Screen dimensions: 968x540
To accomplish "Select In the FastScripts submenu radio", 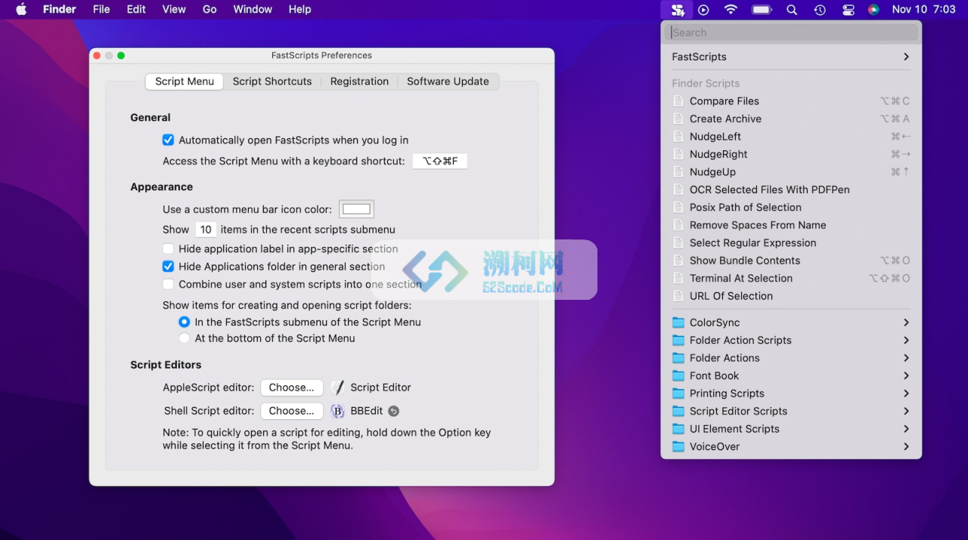I will coord(185,322).
